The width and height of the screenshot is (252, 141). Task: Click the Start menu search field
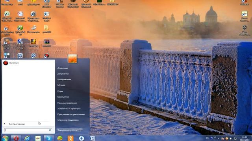[28, 130]
